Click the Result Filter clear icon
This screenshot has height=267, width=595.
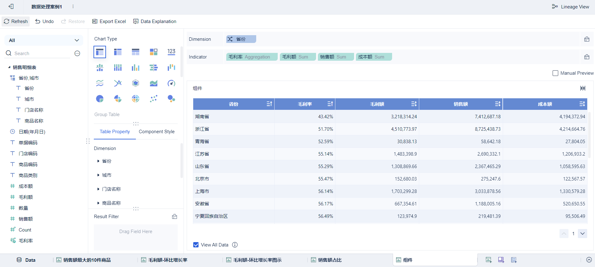[175, 217]
